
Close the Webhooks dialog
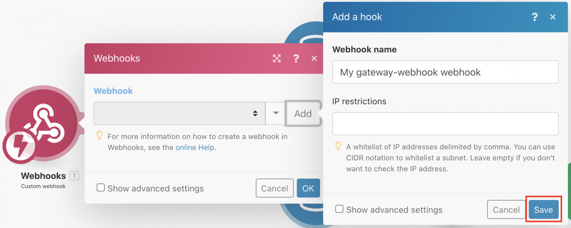(314, 58)
